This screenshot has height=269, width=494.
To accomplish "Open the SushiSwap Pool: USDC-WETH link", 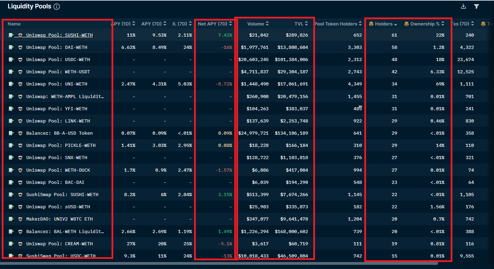I will (x=61, y=256).
